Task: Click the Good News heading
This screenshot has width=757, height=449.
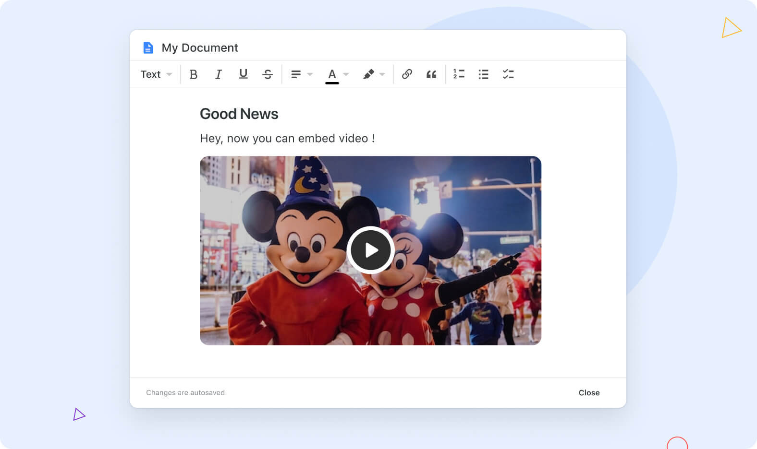Action: pos(239,114)
